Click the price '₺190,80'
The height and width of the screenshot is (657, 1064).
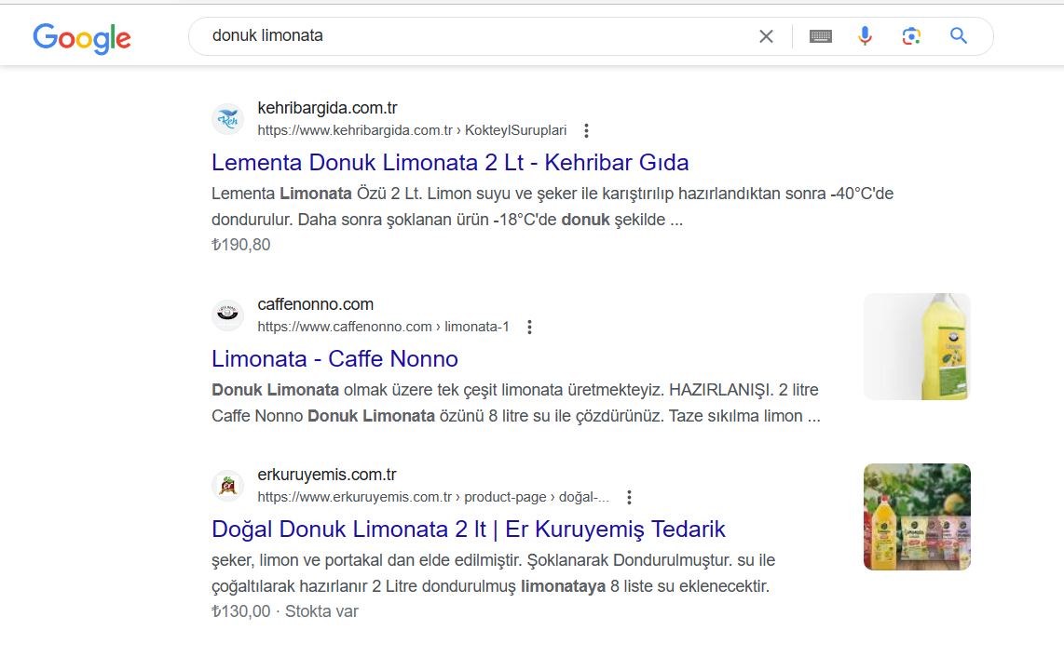pyautogui.click(x=241, y=245)
